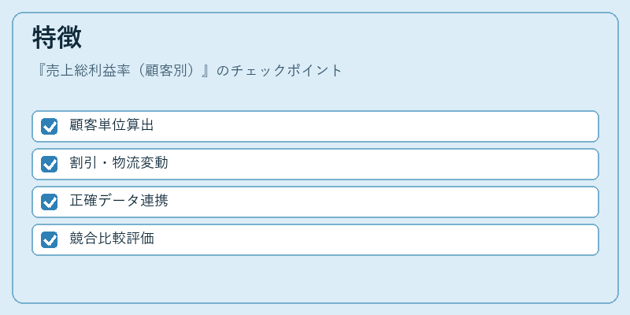Click the 特徴 heading
This screenshot has width=630, height=315.
[x=57, y=38]
